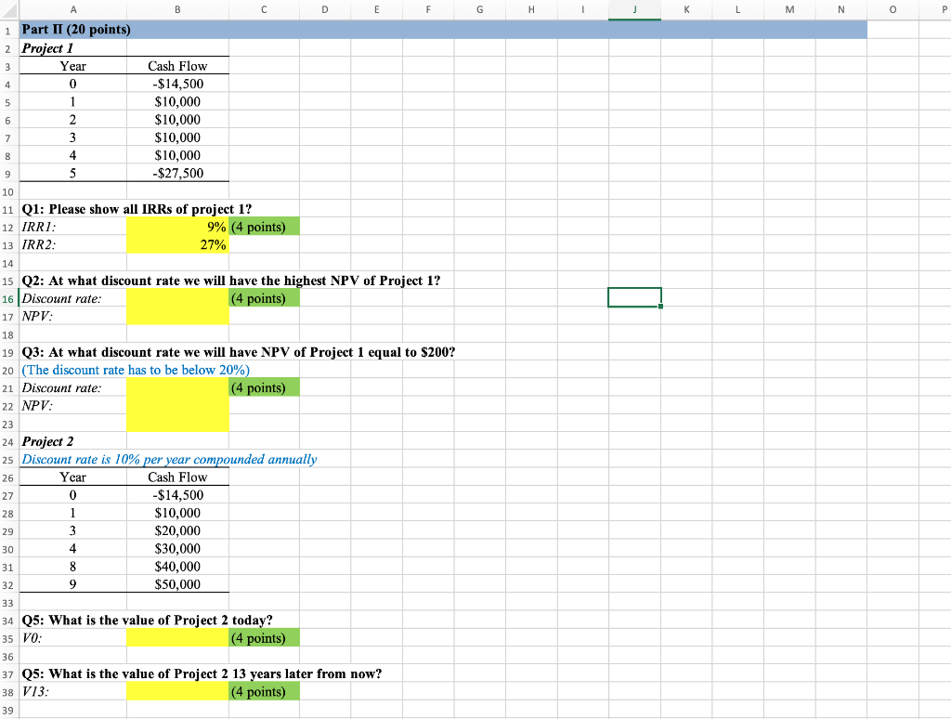Select column header J
The height and width of the screenshot is (719, 951).
point(634,9)
